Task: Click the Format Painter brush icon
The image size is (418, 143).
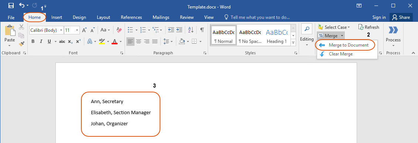Action: (21, 43)
